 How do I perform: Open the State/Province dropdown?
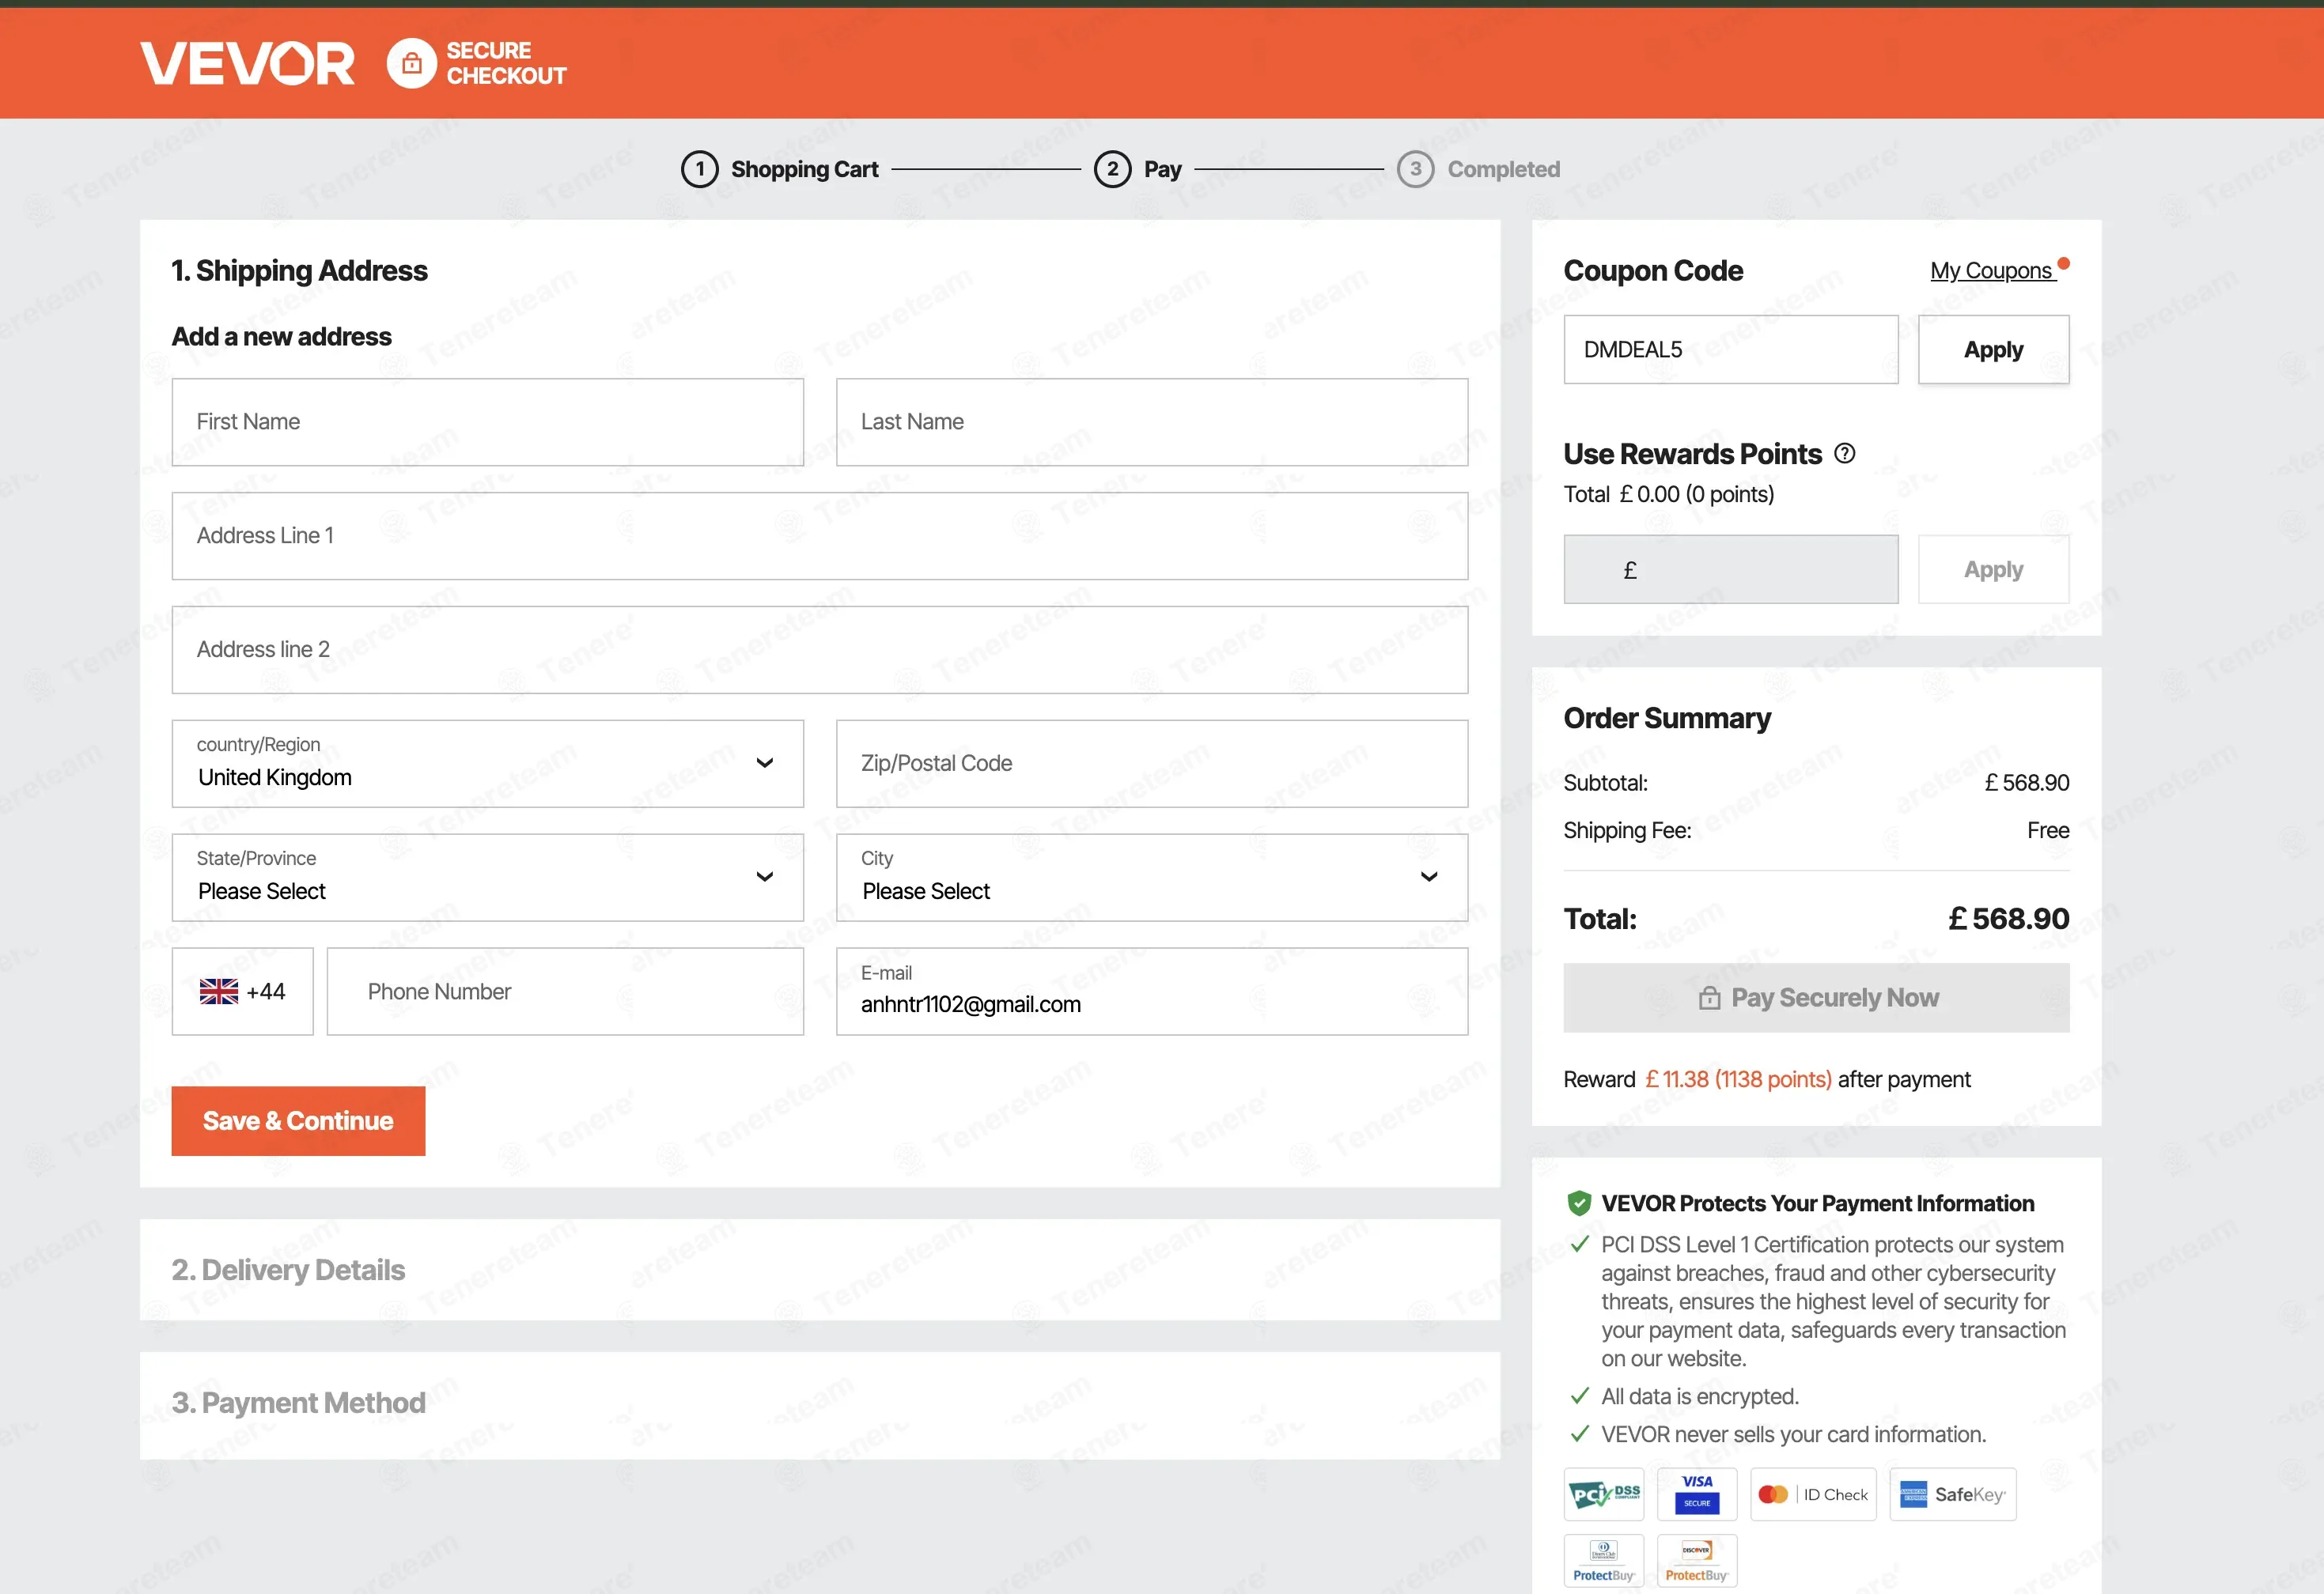(x=488, y=878)
